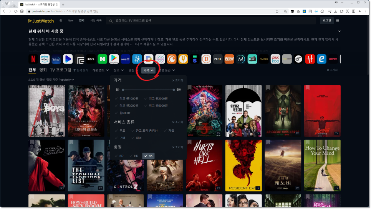The height and width of the screenshot is (209, 371).
Task: Select the Dafilms round provider icon
Action: point(298,59)
